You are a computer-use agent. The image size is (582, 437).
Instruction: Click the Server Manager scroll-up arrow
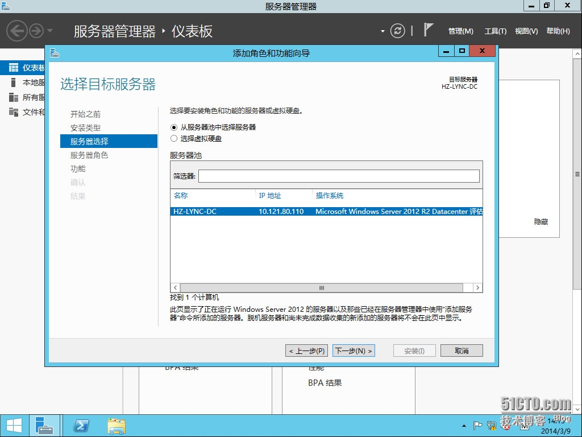[x=577, y=54]
